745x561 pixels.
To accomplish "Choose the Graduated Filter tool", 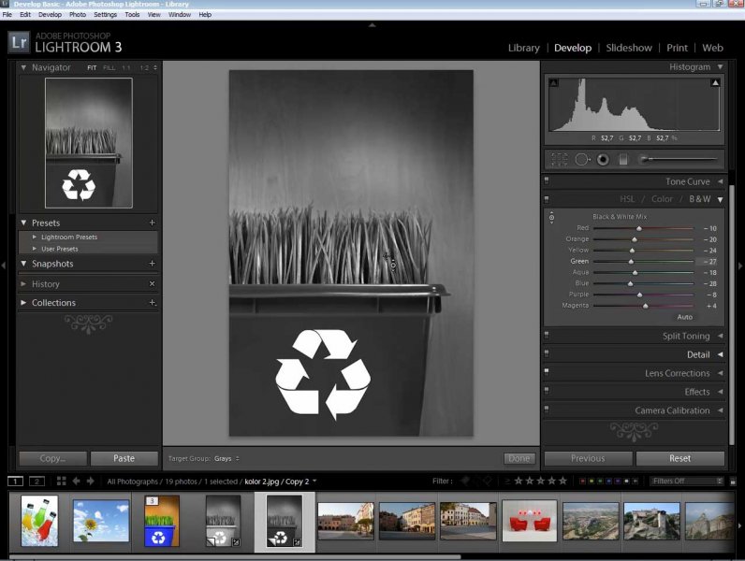I will (623, 159).
